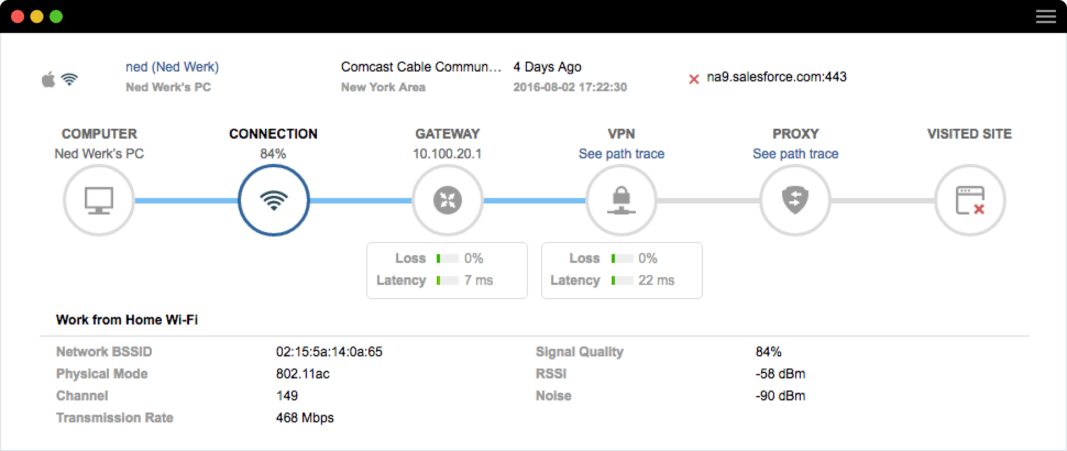Select the Wi-Fi Connection node icon
The height and width of the screenshot is (451, 1067).
click(273, 200)
